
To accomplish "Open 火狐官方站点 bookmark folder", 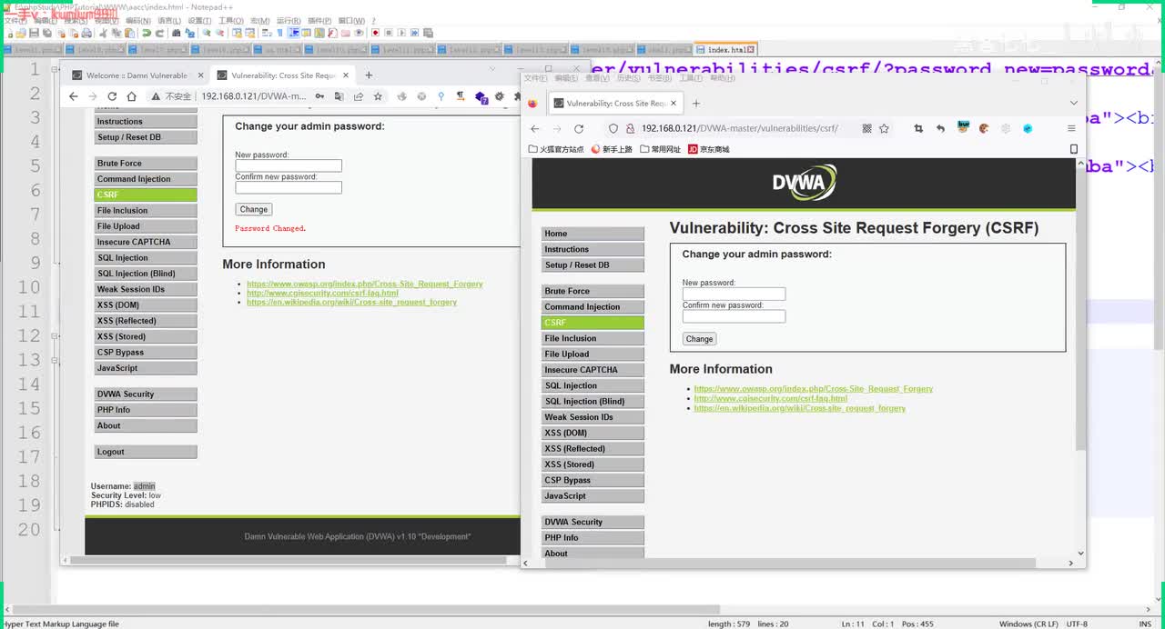I will point(556,149).
